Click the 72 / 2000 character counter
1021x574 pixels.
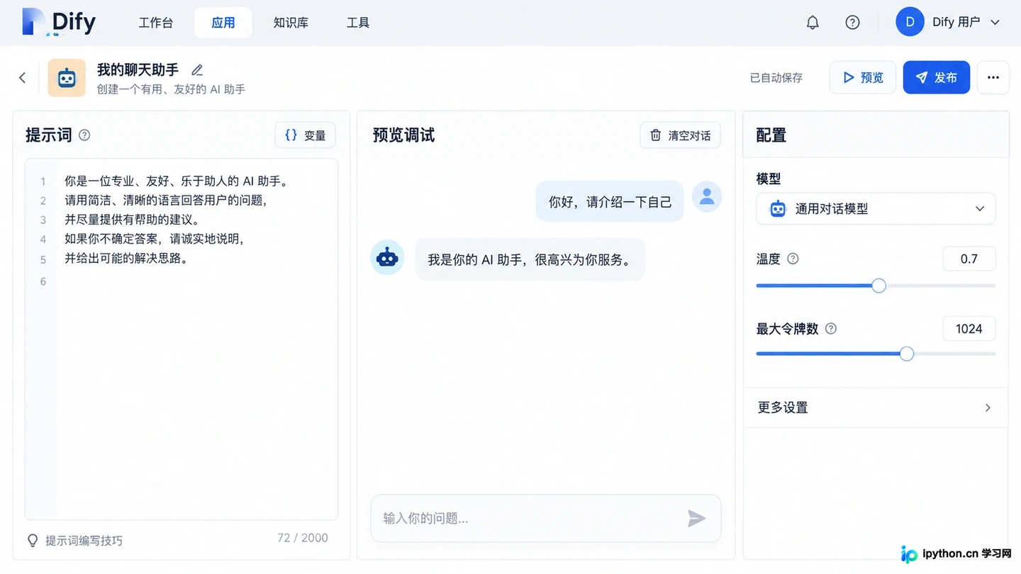[303, 538]
